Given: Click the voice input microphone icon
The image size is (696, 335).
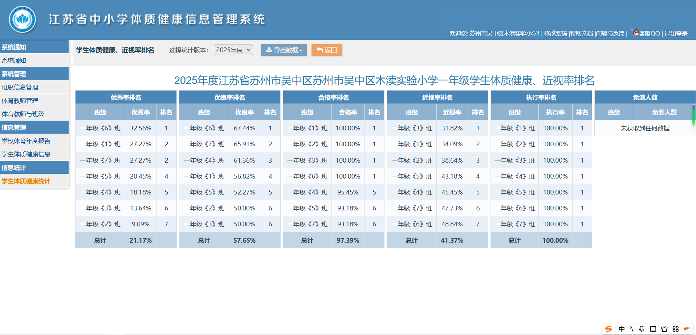Looking at the screenshot, I should click(x=641, y=329).
